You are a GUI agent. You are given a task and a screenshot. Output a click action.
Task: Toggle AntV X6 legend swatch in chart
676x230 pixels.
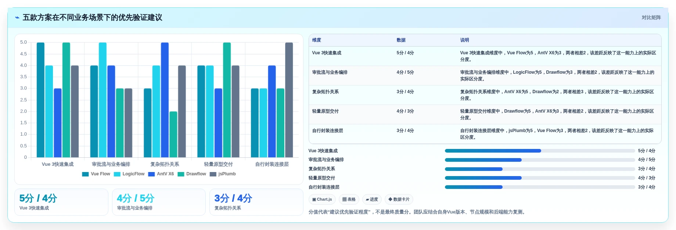click(151, 174)
